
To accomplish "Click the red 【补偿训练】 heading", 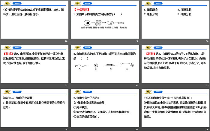I will click(x=81, y=10).
